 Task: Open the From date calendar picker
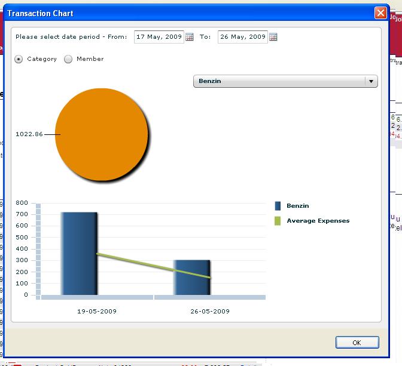(190, 37)
